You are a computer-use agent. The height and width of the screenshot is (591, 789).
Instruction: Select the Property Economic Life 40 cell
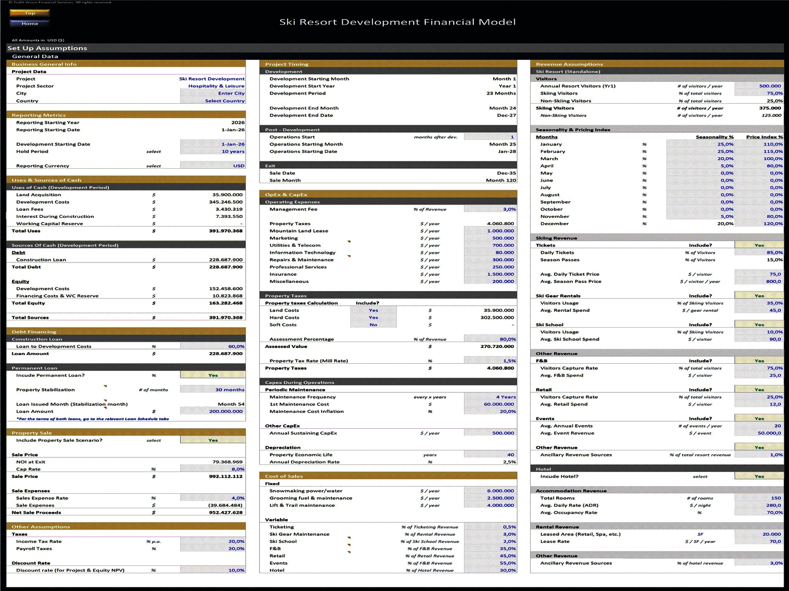[x=490, y=455]
